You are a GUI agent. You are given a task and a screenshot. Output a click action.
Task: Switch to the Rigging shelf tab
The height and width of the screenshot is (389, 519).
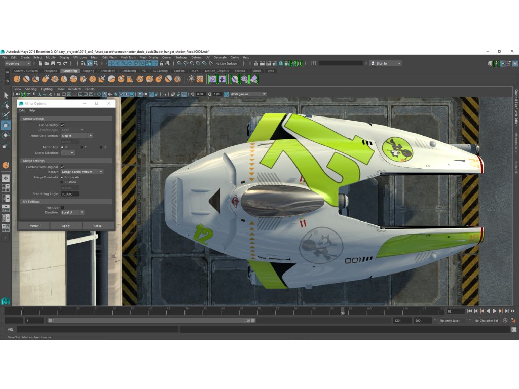point(89,71)
